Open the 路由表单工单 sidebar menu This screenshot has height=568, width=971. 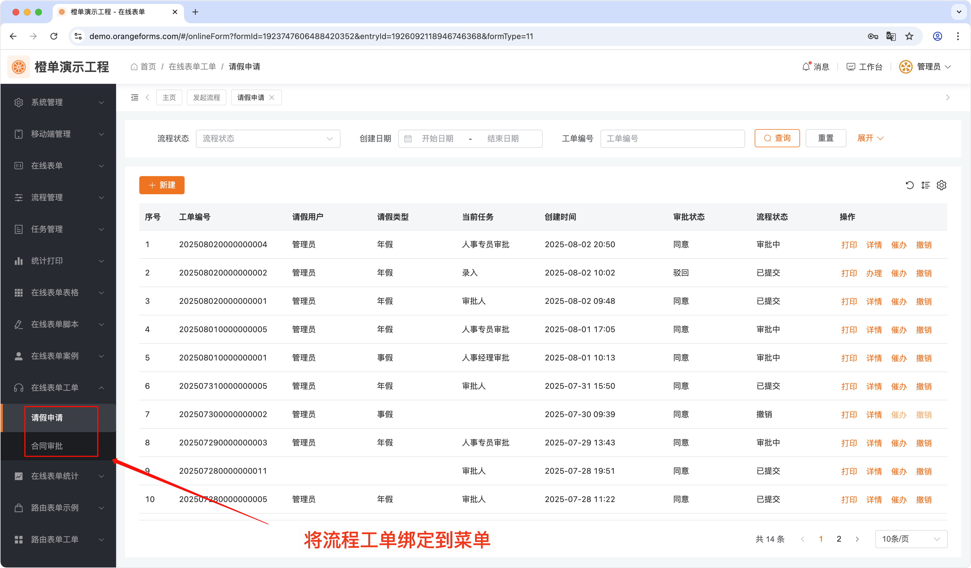tap(58, 539)
